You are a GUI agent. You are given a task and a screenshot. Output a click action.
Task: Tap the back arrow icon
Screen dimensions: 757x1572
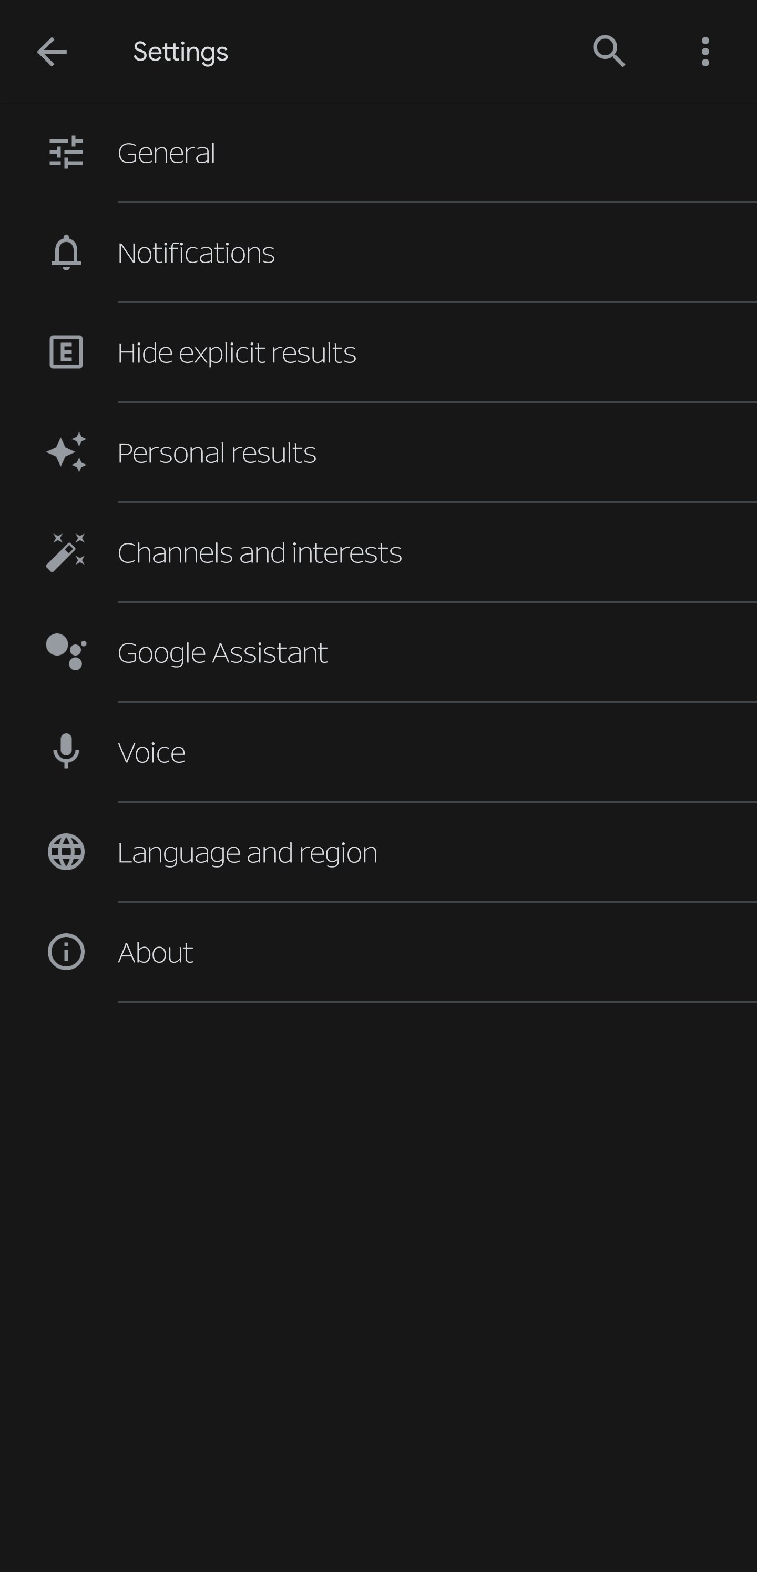(52, 52)
